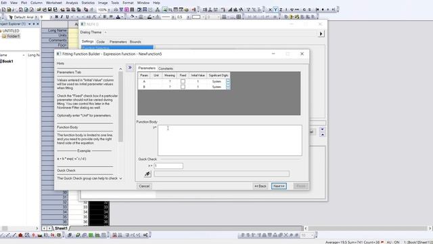433x244 pixels.
Task: Open the font size 9 dropdown
Action: (x=51, y=17)
